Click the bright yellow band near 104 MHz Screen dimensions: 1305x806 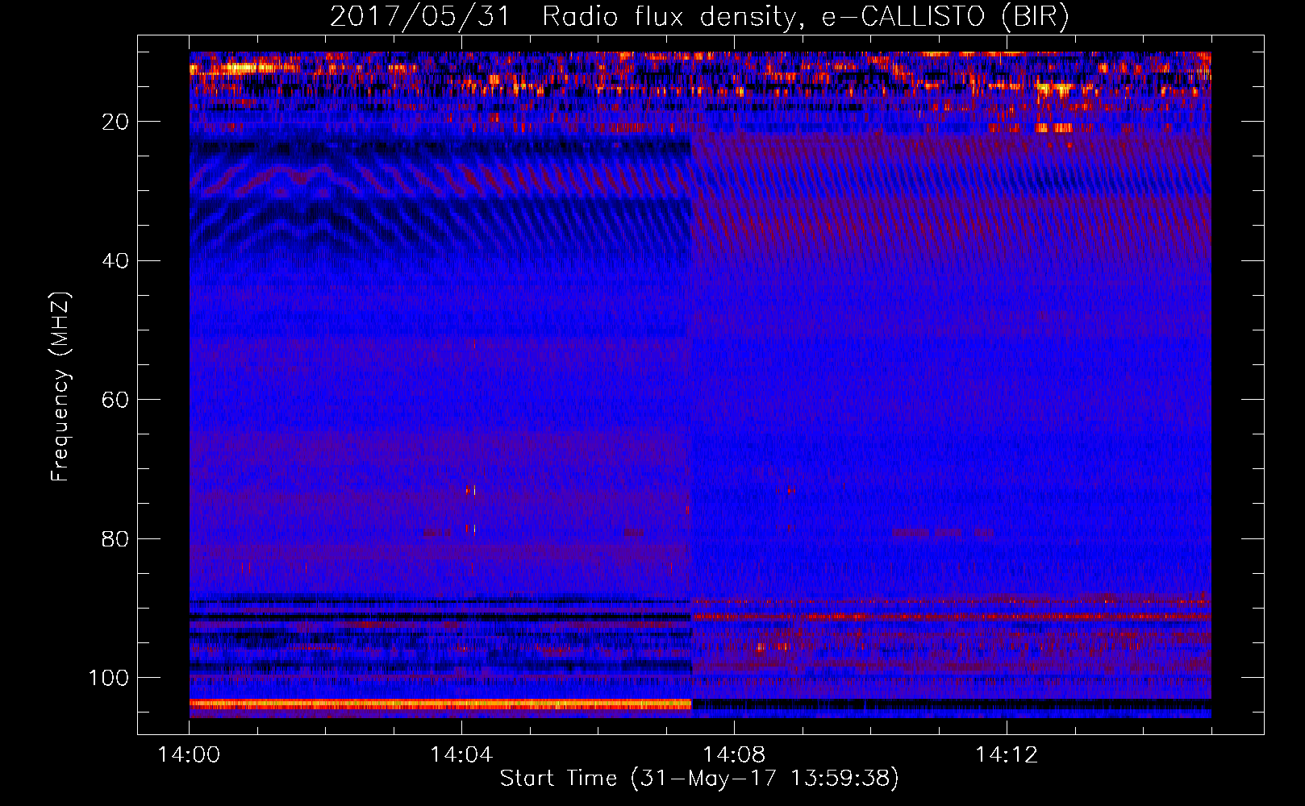coord(440,704)
